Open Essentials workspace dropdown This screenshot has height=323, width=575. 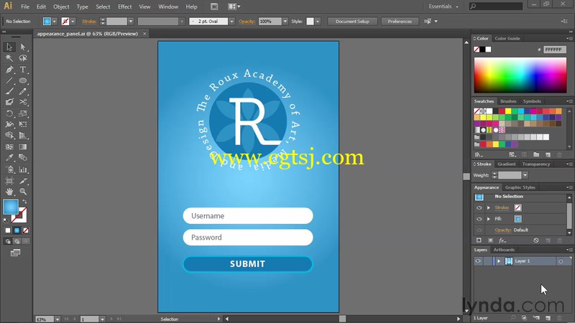click(443, 6)
